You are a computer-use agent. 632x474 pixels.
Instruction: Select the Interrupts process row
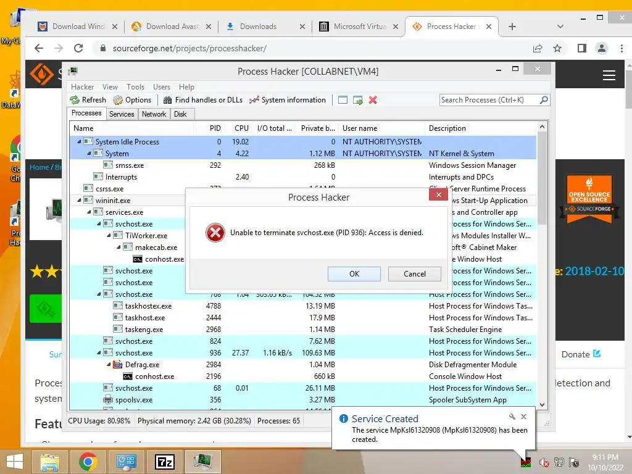point(302,177)
